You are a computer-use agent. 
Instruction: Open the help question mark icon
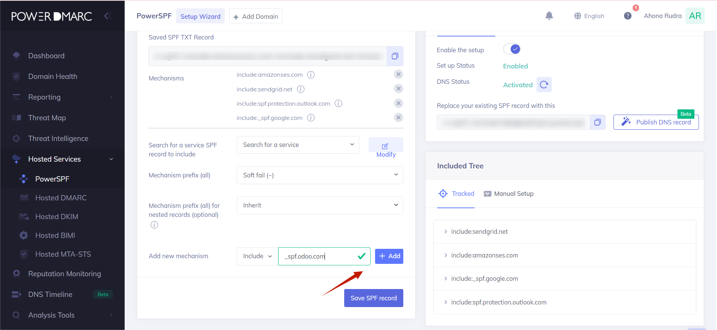[627, 16]
